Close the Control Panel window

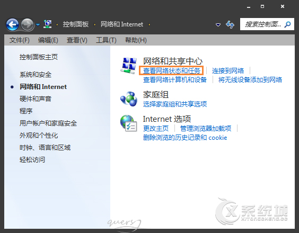point(283,6)
